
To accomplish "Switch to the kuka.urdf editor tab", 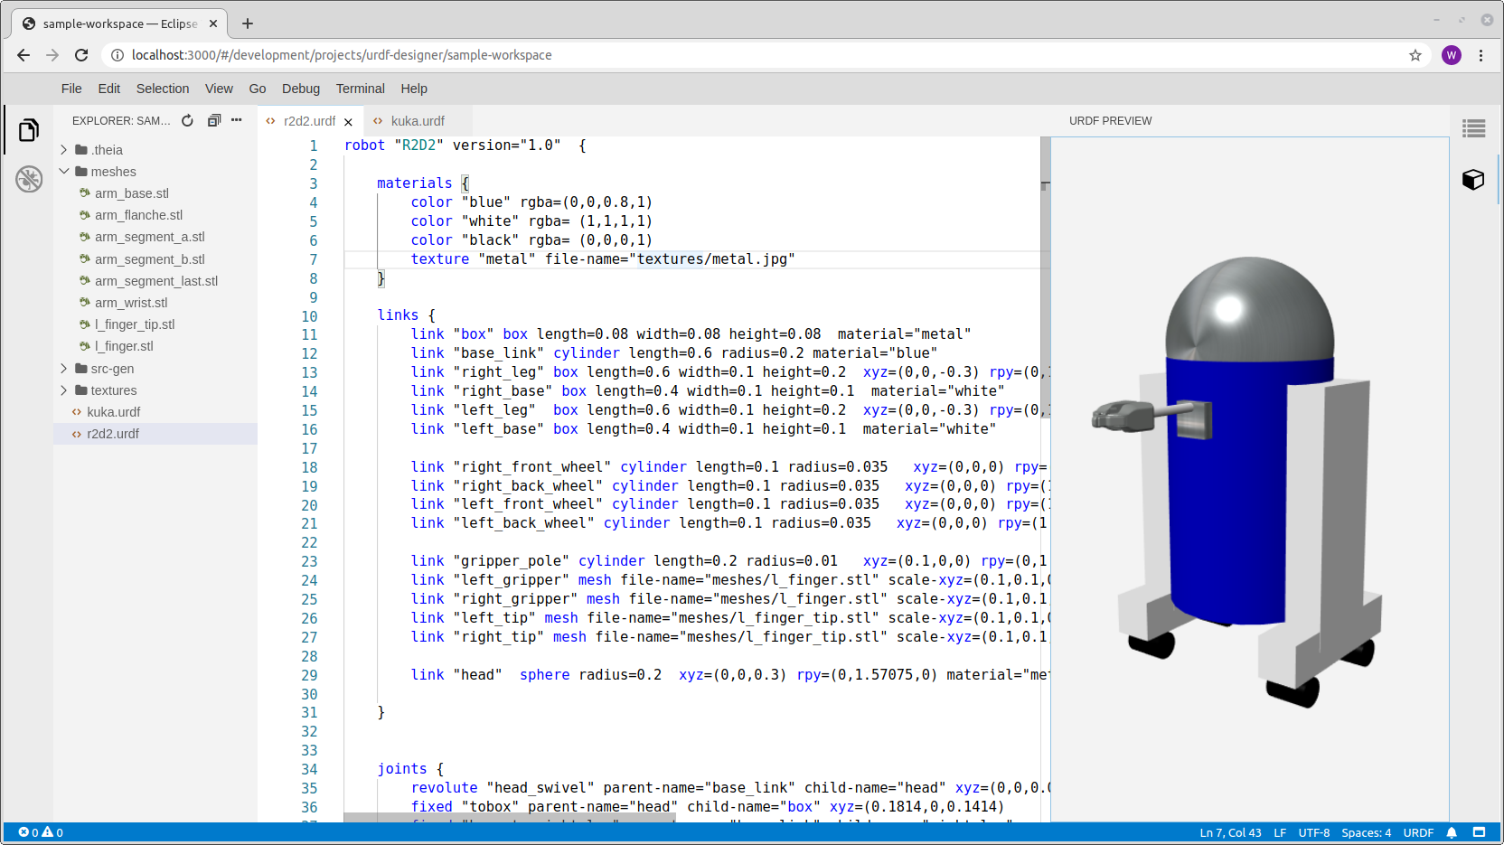I will tap(417, 121).
